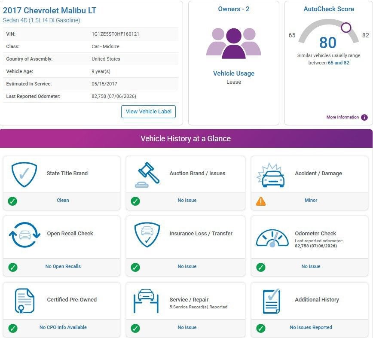Open the No Open Recalls link
373x338 pixels.
[63, 266]
